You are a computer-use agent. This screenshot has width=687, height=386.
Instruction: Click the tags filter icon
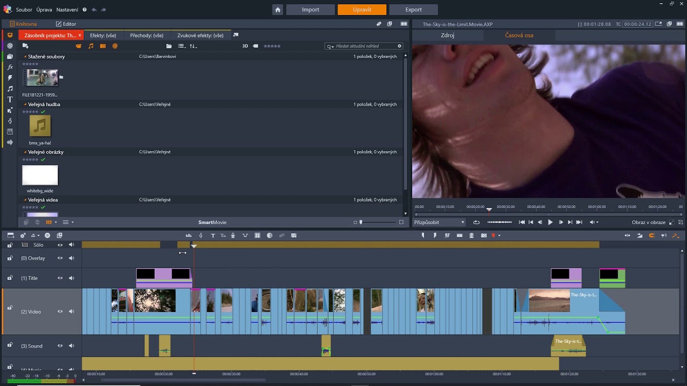pos(255,46)
